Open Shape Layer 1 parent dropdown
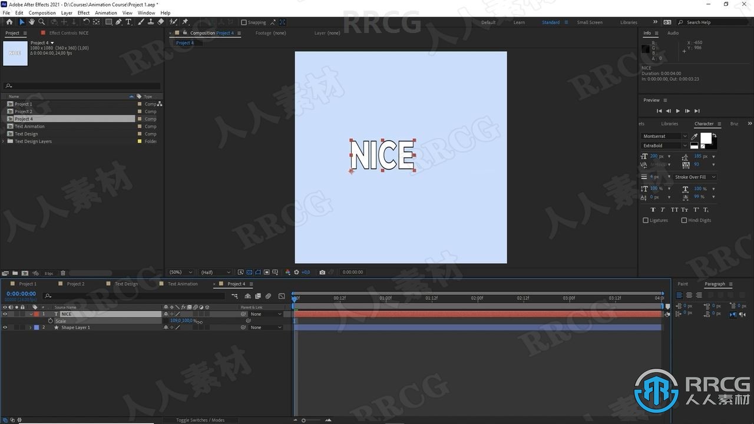Viewport: 754px width, 424px height. 266,327
